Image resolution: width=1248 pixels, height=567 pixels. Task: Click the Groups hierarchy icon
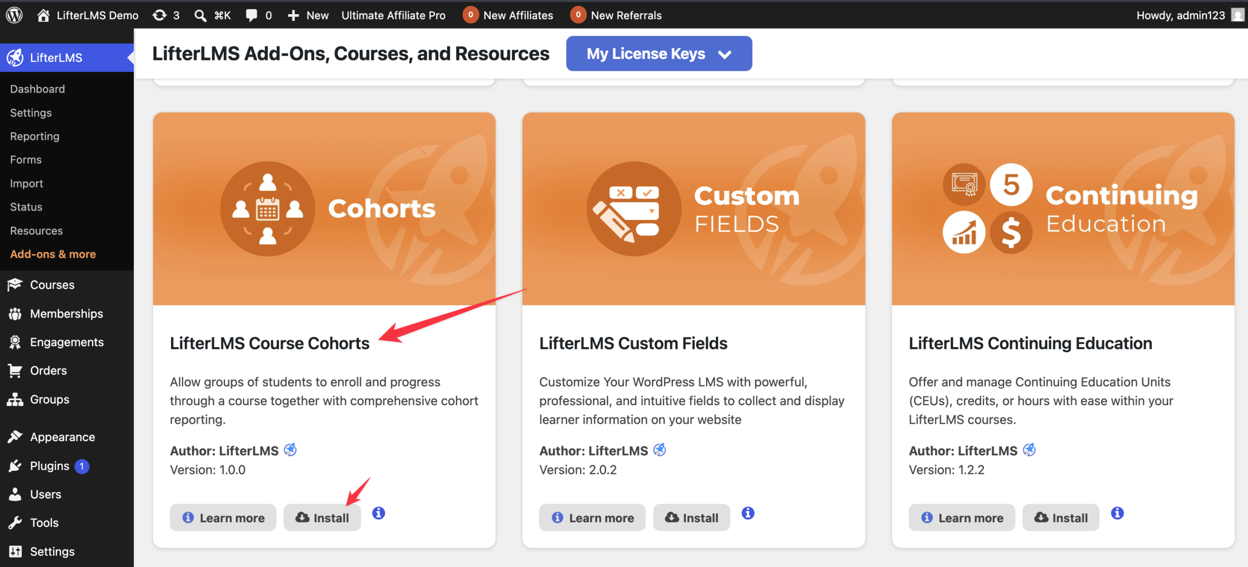pyautogui.click(x=15, y=399)
